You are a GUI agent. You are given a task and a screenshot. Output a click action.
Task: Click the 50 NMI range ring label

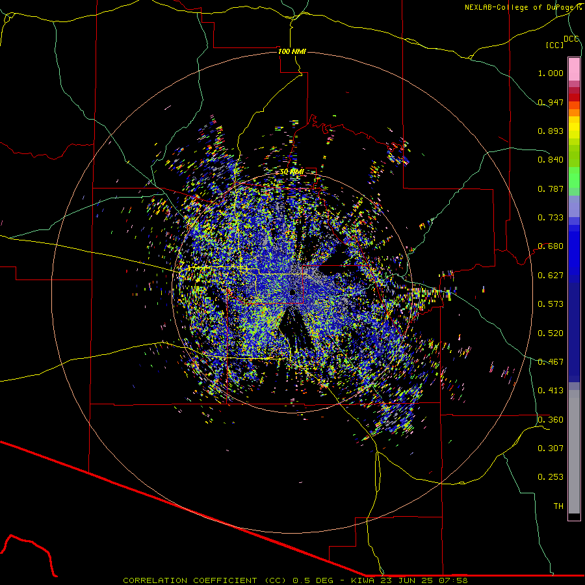pyautogui.click(x=292, y=172)
